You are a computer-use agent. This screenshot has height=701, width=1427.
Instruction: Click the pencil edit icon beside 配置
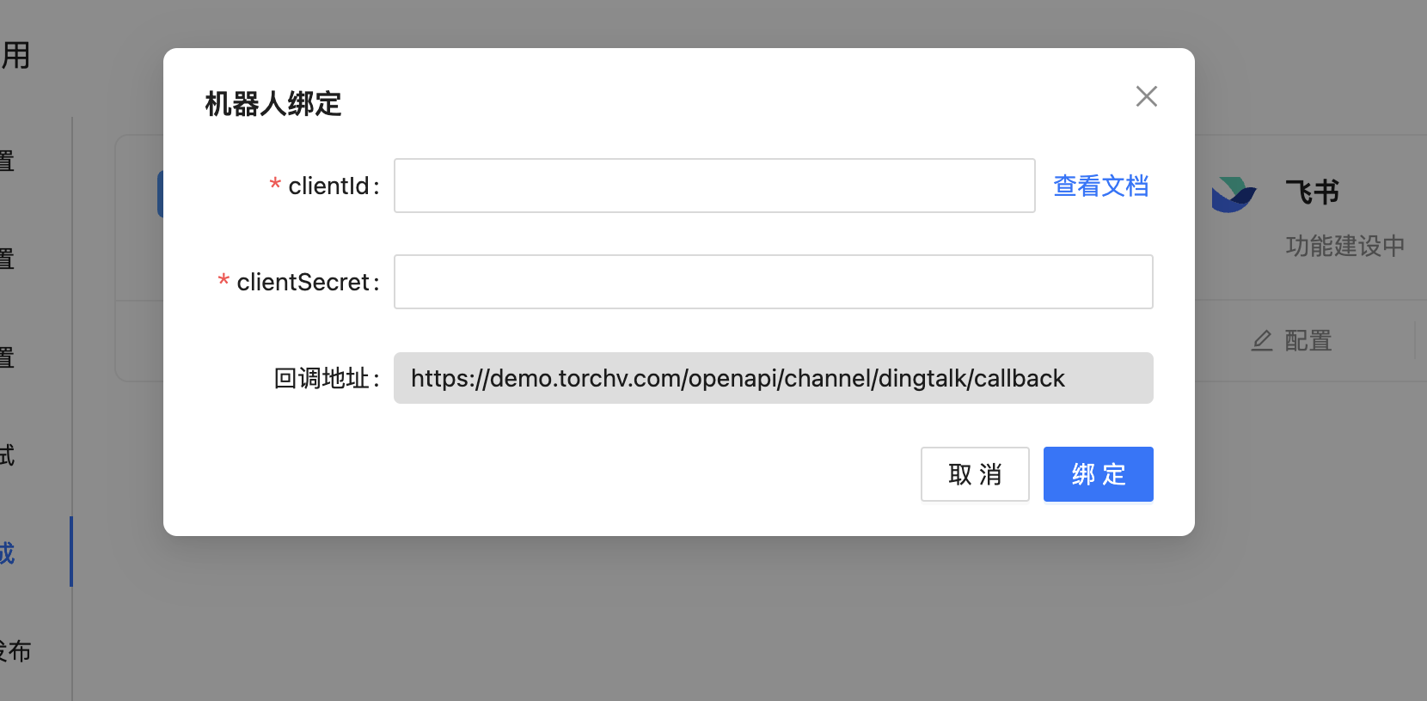click(x=1261, y=341)
